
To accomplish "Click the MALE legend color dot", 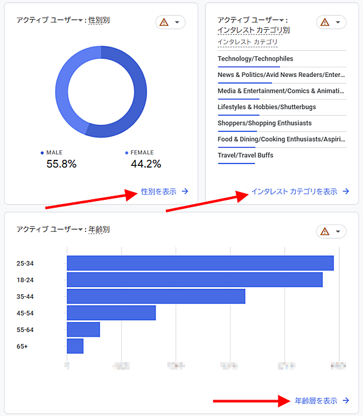I will tap(42, 153).
